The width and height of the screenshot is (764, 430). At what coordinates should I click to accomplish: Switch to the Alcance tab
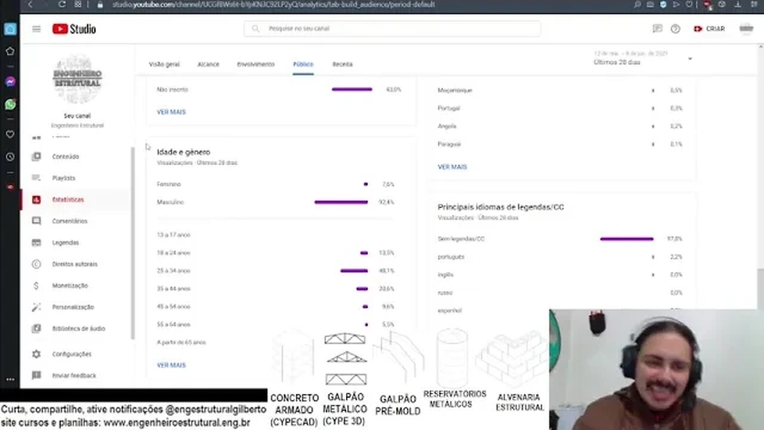click(x=208, y=64)
